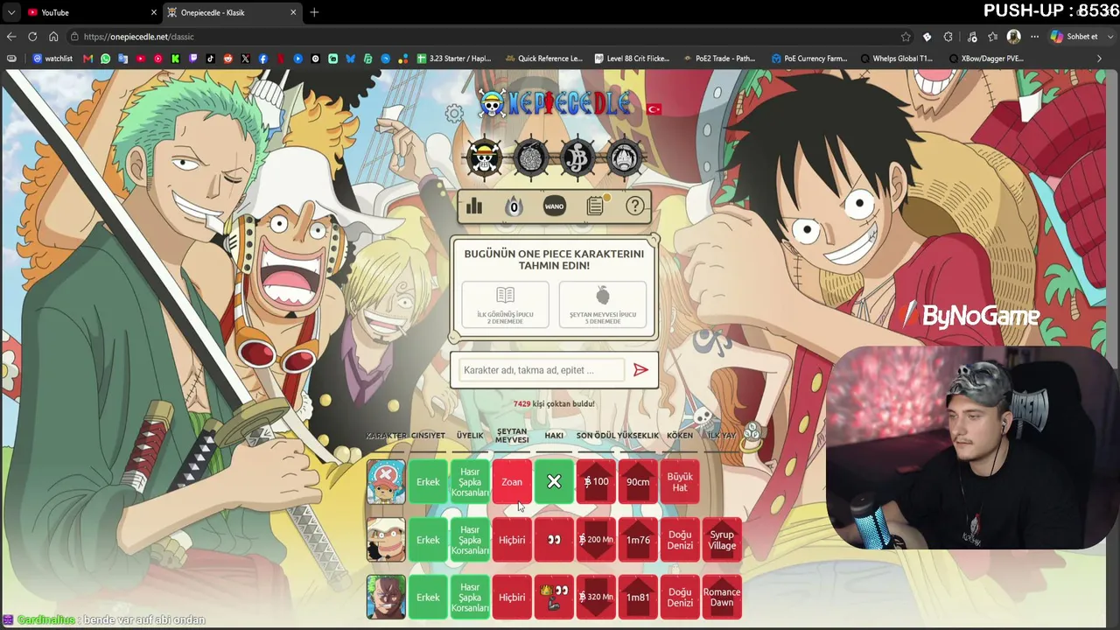
Task: Click the Büyük Hat origin tile
Action: click(680, 482)
